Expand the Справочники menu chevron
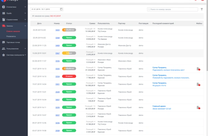Image resolution: width=208 pixels, height=136 pixels. [26, 19]
